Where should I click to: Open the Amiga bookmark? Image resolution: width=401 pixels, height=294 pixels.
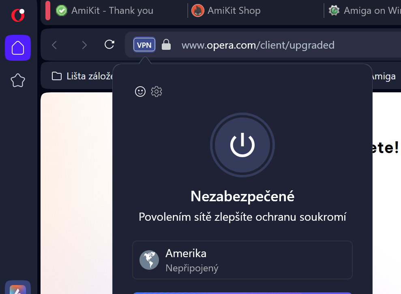tap(383, 76)
